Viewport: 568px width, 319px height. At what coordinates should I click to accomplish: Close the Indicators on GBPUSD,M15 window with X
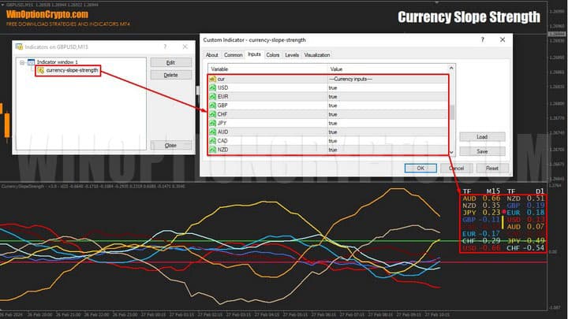(185, 46)
